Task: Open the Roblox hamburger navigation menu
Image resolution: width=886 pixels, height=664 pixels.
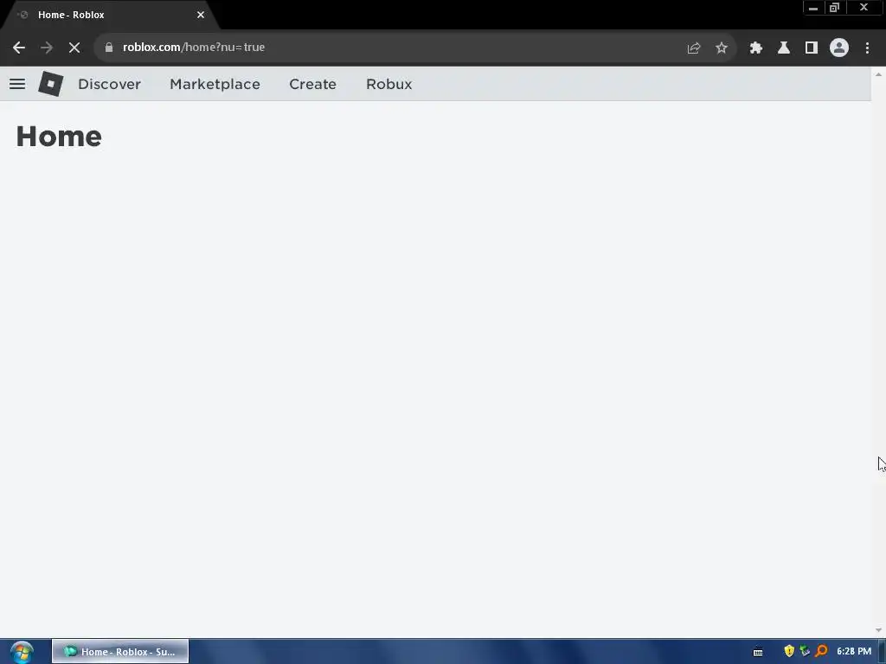Action: (17, 84)
